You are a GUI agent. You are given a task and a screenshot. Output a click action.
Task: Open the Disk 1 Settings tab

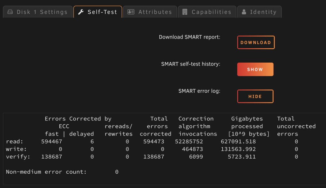(x=37, y=12)
